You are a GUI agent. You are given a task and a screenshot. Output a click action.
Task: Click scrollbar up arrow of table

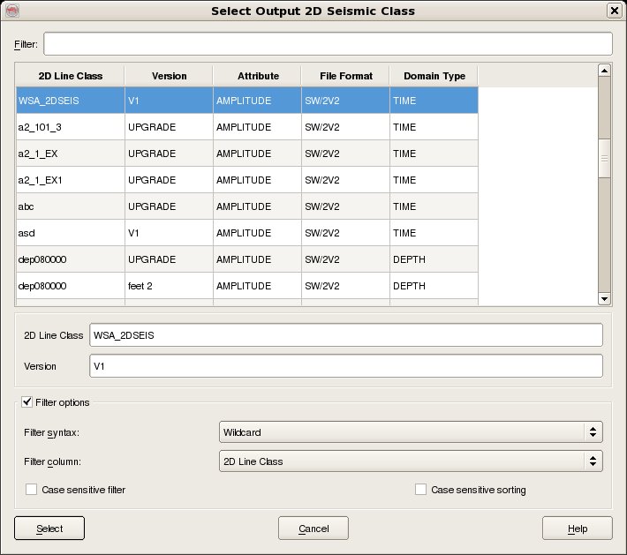604,71
